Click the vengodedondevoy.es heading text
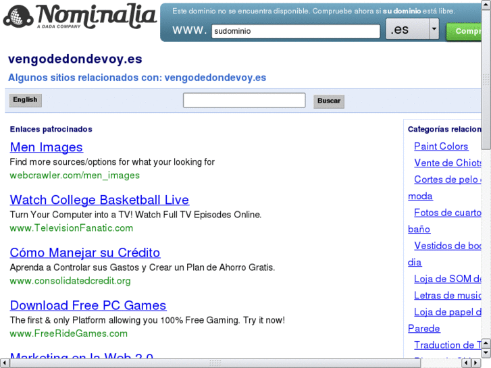Viewport: 491px width, 368px height. pos(75,59)
